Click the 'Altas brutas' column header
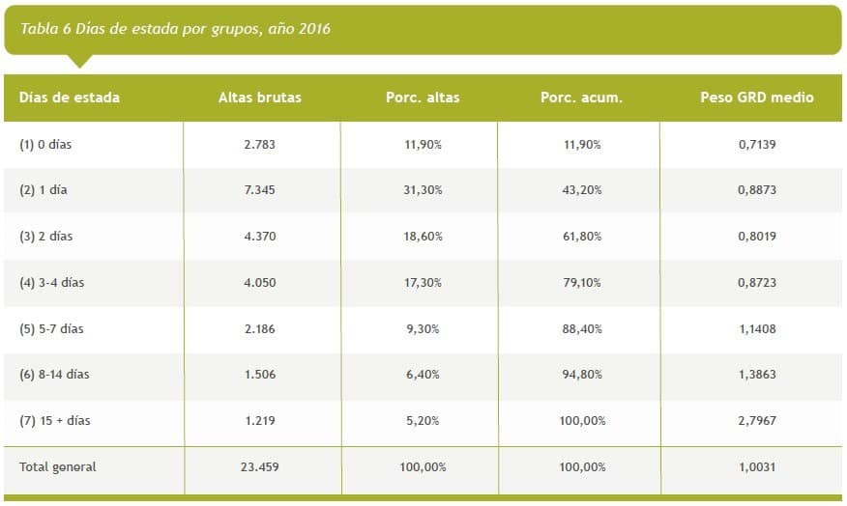The height and width of the screenshot is (506, 847). point(260,98)
